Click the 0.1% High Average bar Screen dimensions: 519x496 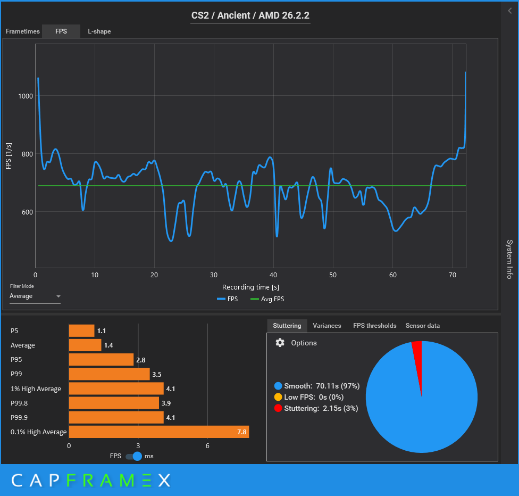coord(158,432)
